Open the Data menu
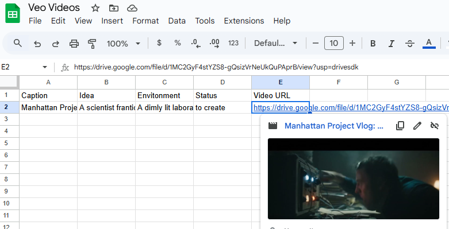Image resolution: width=449 pixels, height=229 pixels. (176, 21)
